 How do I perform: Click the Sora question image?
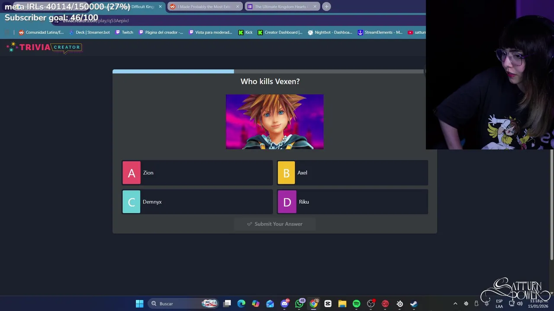(x=274, y=122)
